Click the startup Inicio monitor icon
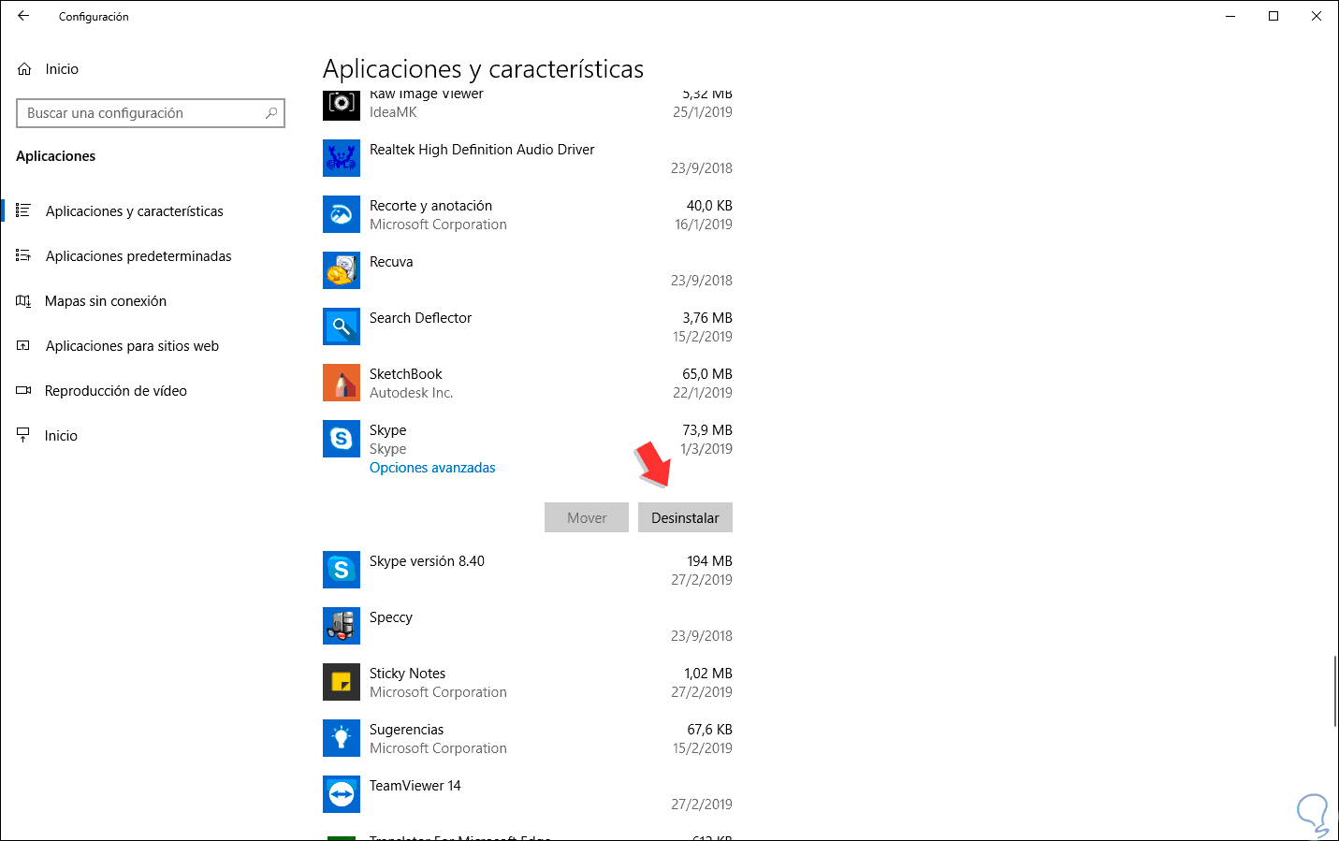This screenshot has height=841, width=1339. click(x=23, y=435)
